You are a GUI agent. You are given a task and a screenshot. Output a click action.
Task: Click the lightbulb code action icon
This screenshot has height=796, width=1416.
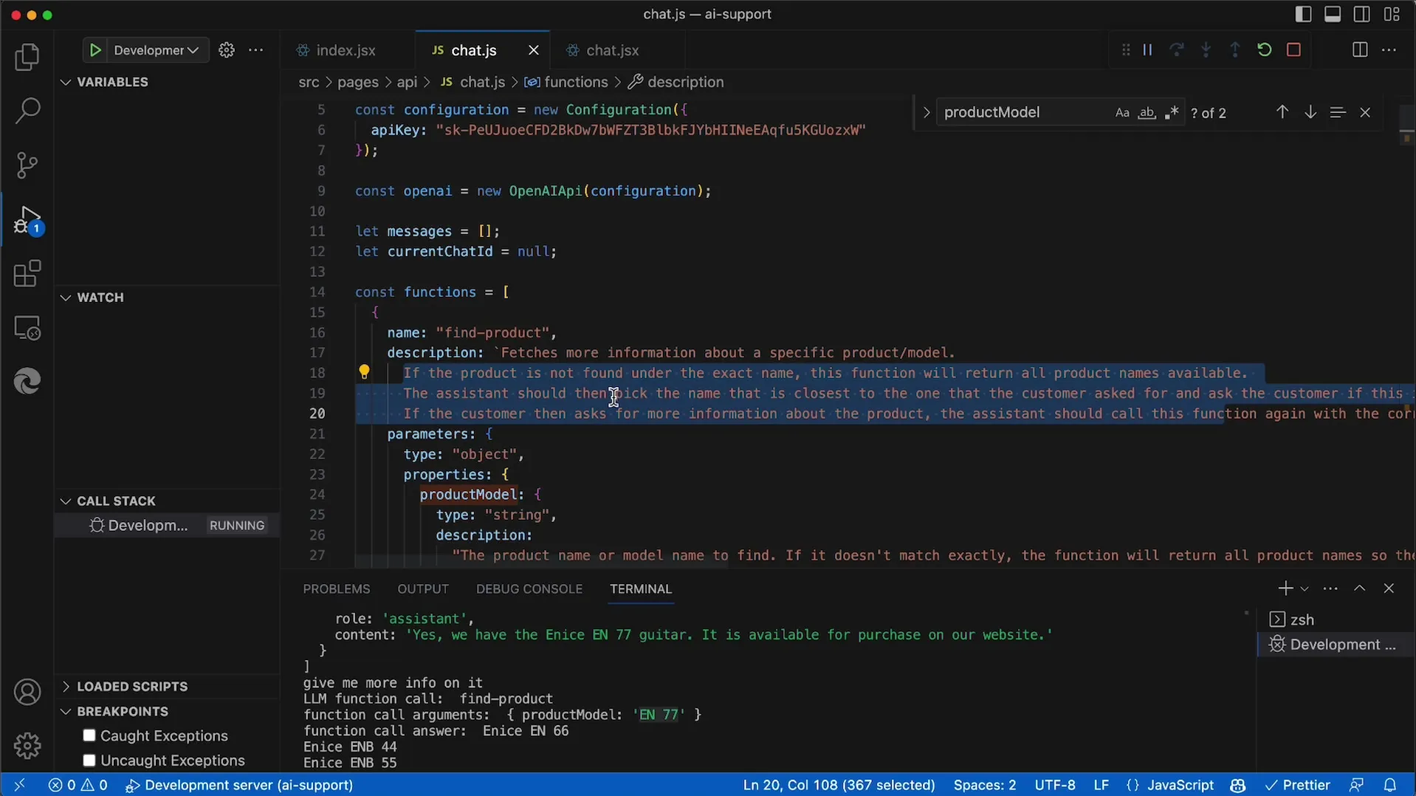click(x=364, y=372)
